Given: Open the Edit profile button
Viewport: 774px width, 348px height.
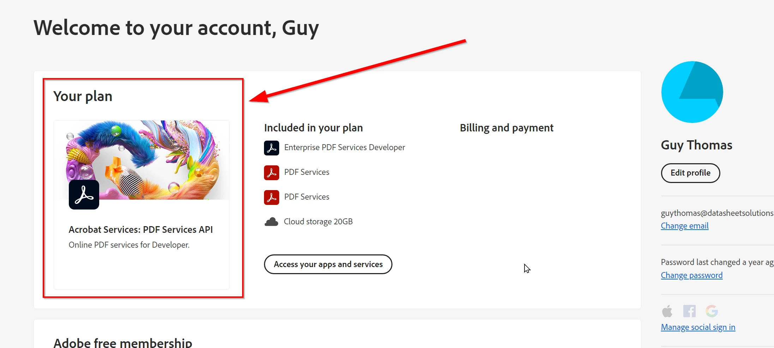Looking at the screenshot, I should 690,173.
